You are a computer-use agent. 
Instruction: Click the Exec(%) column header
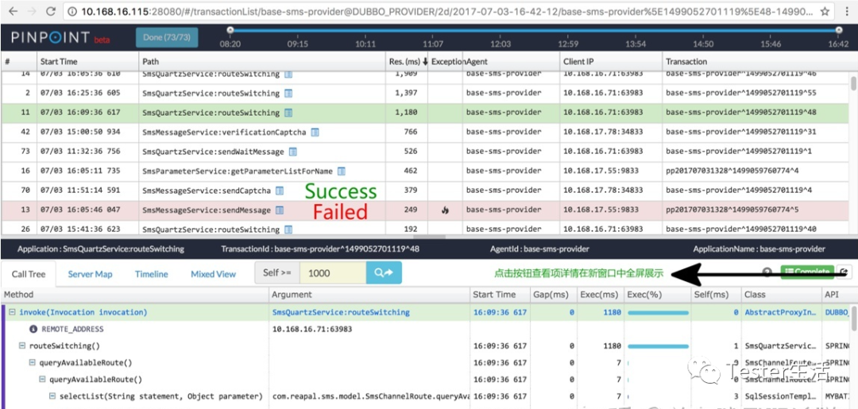click(x=658, y=295)
